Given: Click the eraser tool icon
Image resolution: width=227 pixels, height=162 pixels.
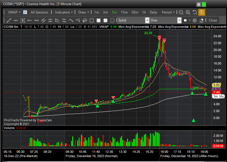Looking at the screenshot, I should point(201,20).
